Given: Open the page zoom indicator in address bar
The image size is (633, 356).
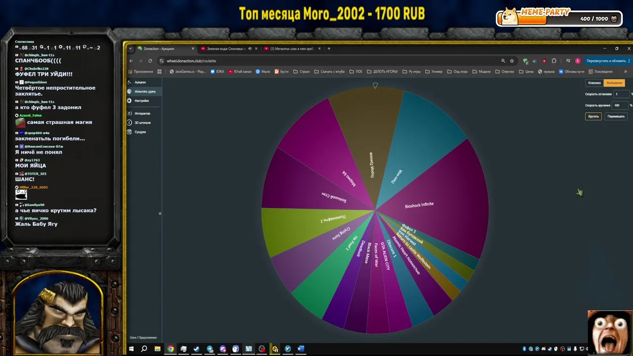Looking at the screenshot, I should click(503, 61).
